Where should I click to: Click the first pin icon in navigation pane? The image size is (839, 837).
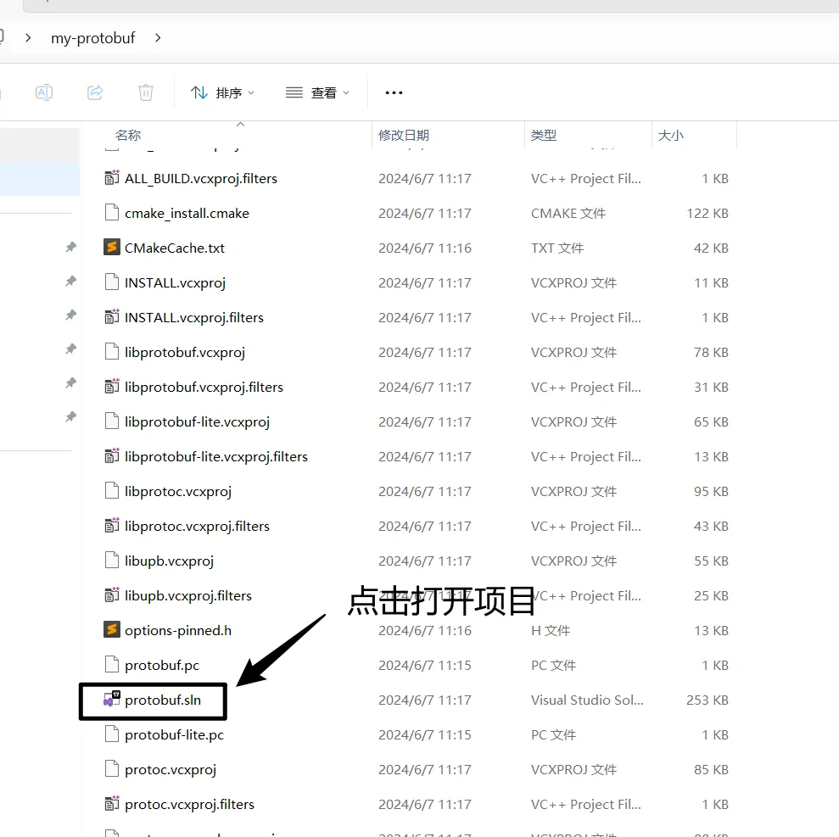(x=70, y=247)
